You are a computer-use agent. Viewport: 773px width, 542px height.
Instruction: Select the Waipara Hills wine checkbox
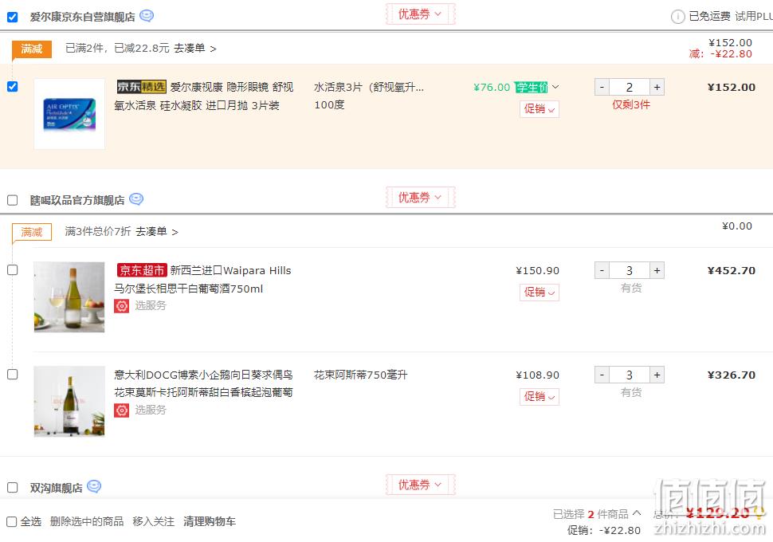click(12, 270)
